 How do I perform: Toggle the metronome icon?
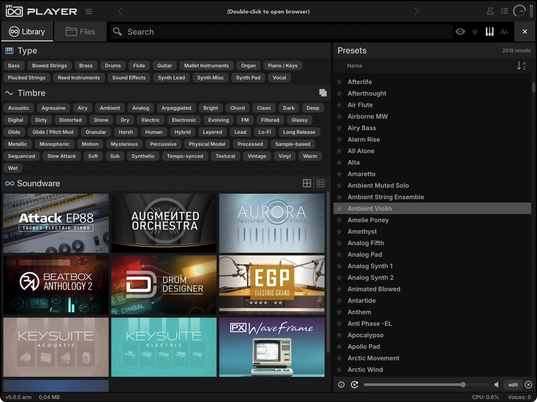(490, 11)
